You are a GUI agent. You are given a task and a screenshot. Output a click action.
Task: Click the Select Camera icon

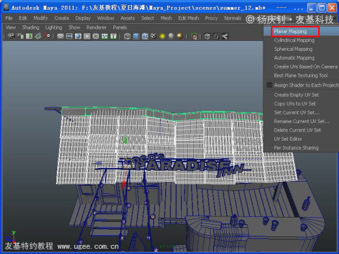coord(11,36)
